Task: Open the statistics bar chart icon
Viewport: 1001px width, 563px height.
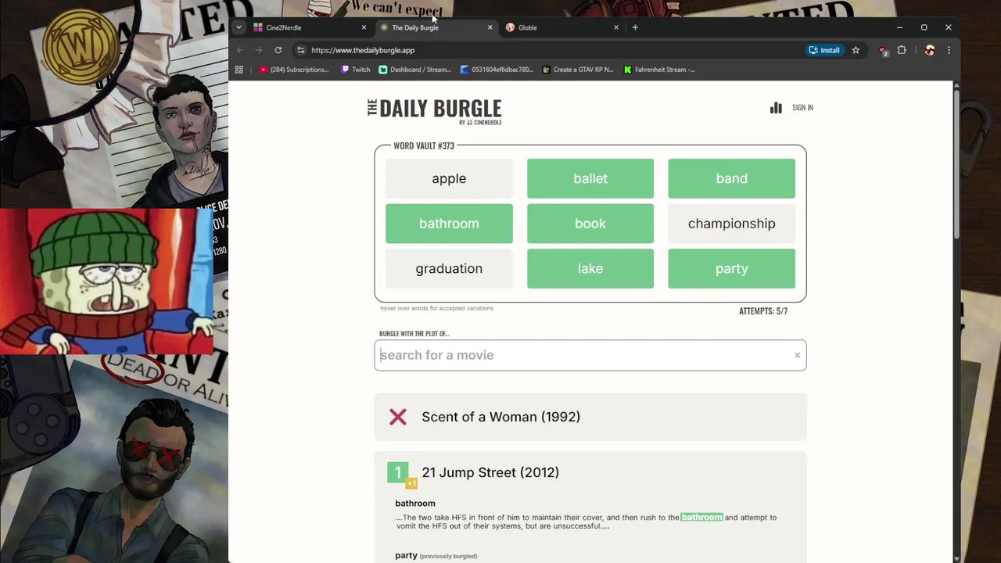Action: point(776,108)
